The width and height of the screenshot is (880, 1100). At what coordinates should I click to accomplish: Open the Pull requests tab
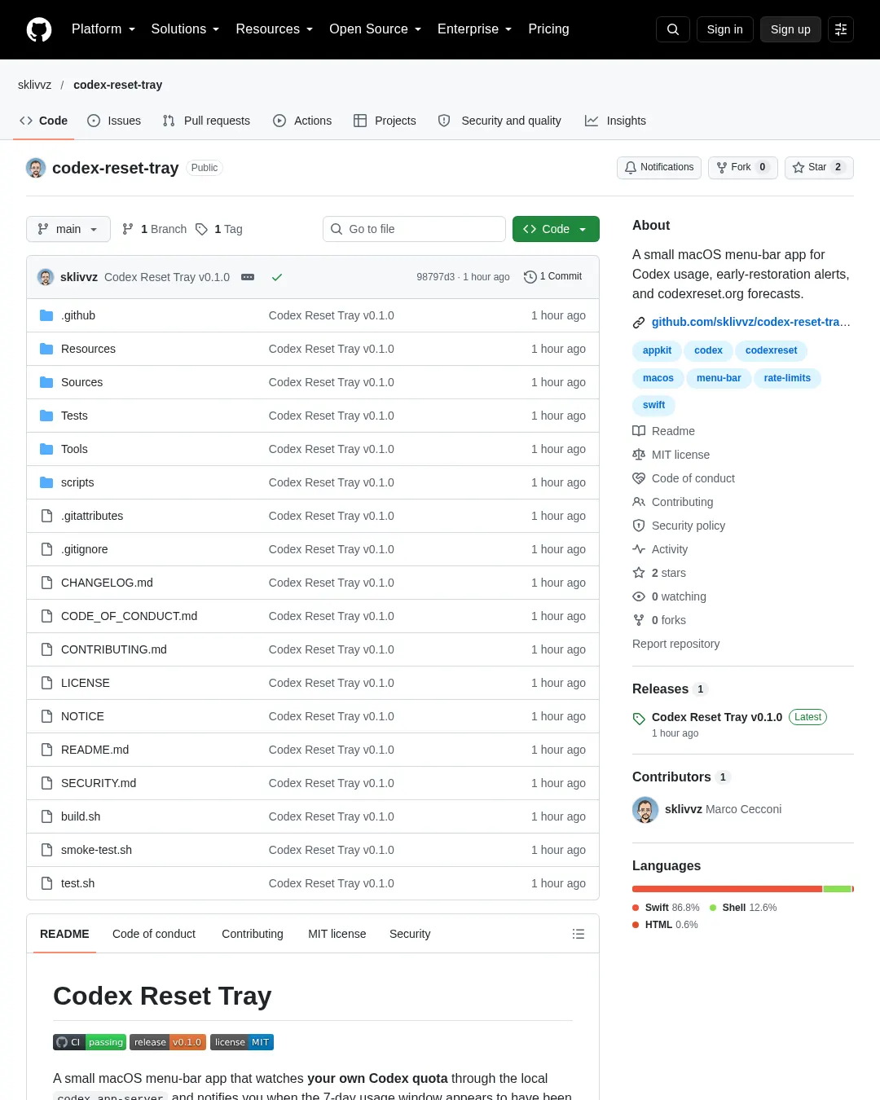(206, 121)
